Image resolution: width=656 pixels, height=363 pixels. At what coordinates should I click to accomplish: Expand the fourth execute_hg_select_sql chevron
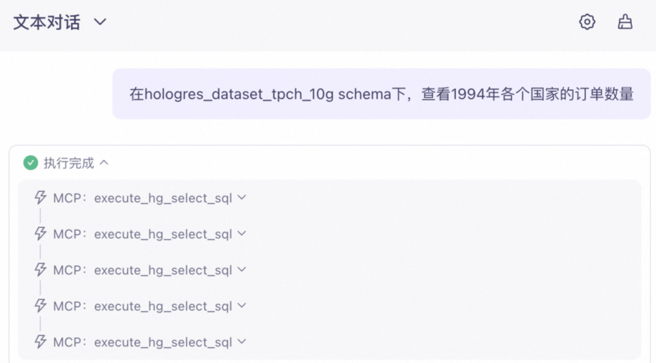[x=242, y=306]
